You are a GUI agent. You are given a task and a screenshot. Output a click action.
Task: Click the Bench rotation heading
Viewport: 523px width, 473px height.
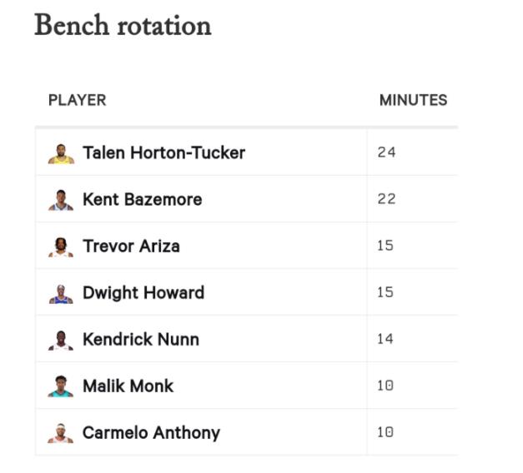point(123,25)
